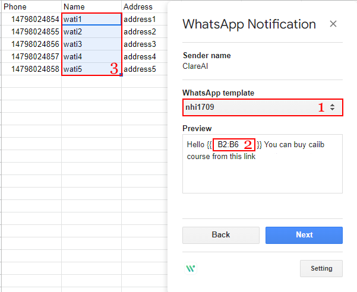Select the wati3 name cell
The width and height of the screenshot is (357, 292).
coord(91,44)
